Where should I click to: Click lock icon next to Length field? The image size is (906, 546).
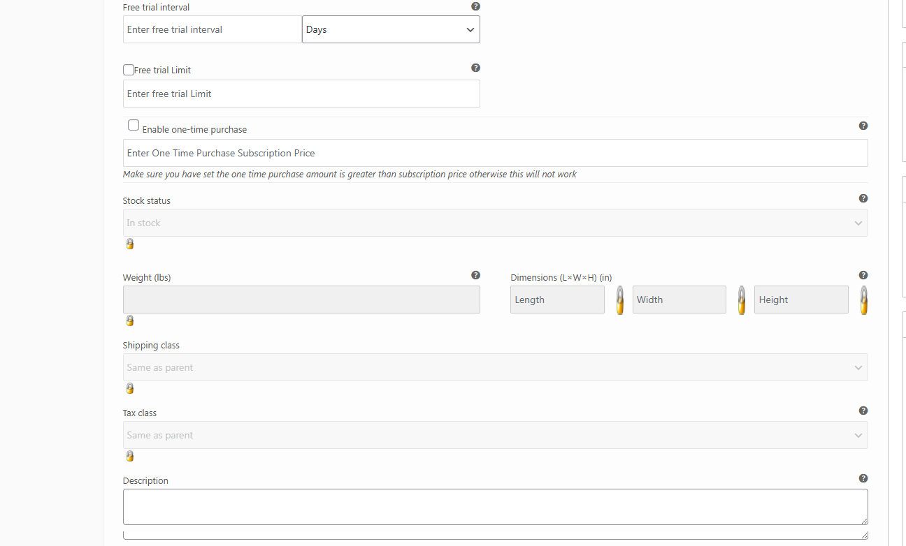619,300
